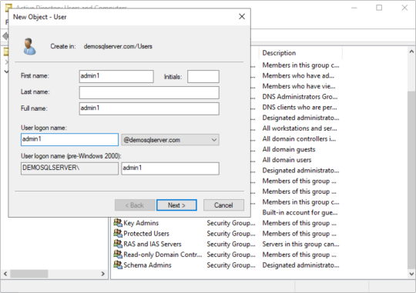
Task: Click Security Group type for Key Admins
Action: tap(231, 223)
